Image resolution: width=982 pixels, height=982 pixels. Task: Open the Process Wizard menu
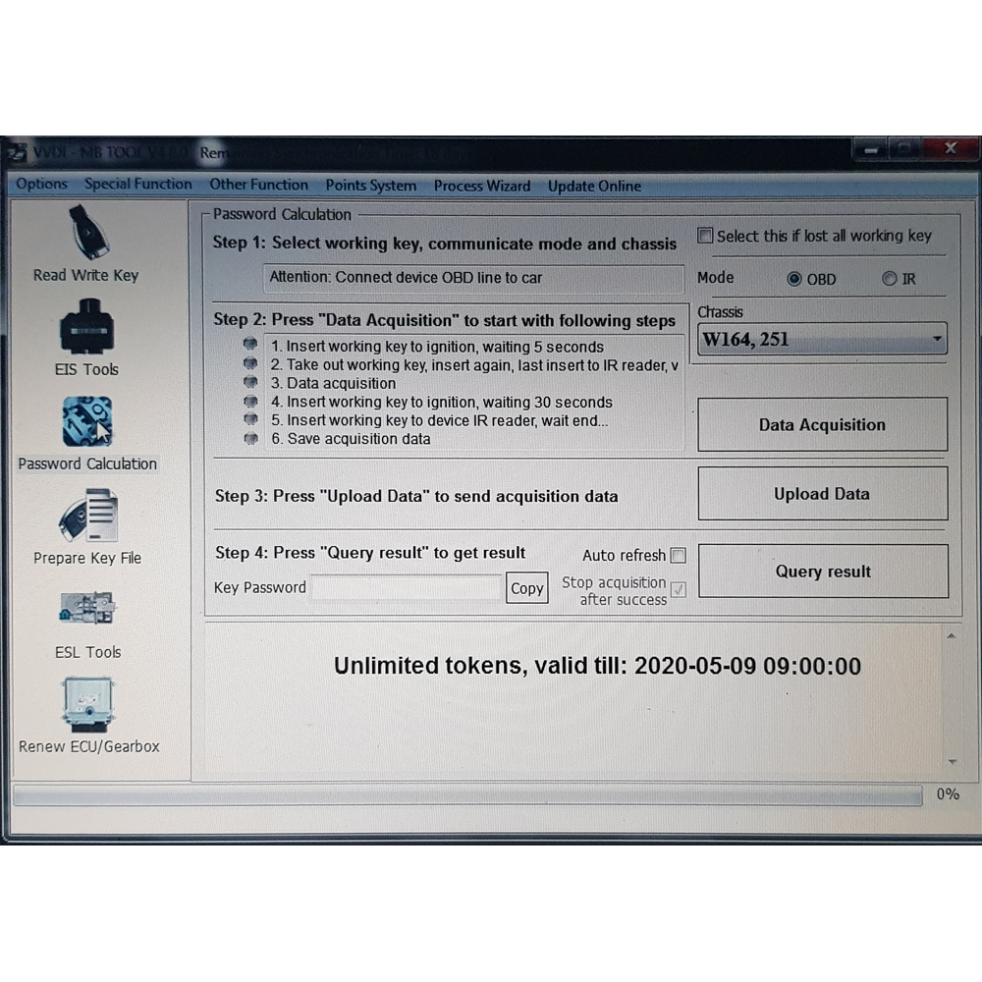click(481, 186)
